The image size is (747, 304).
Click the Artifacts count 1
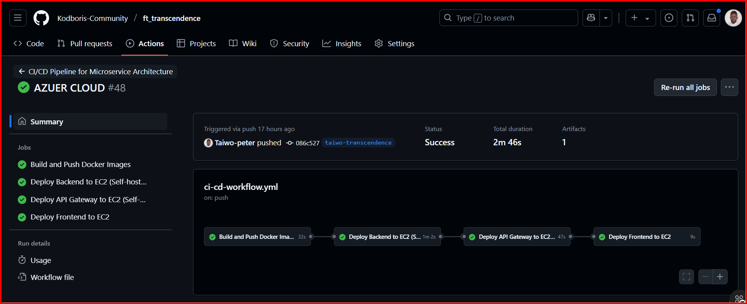(564, 142)
